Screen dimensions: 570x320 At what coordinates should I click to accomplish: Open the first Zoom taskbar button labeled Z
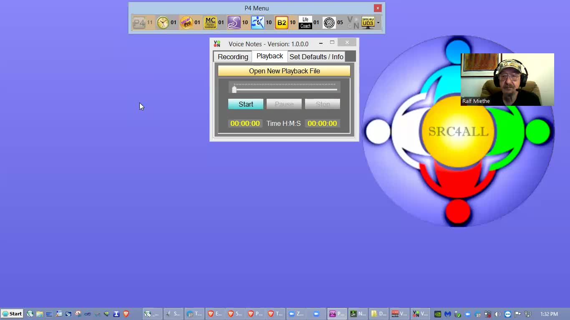[296, 314]
